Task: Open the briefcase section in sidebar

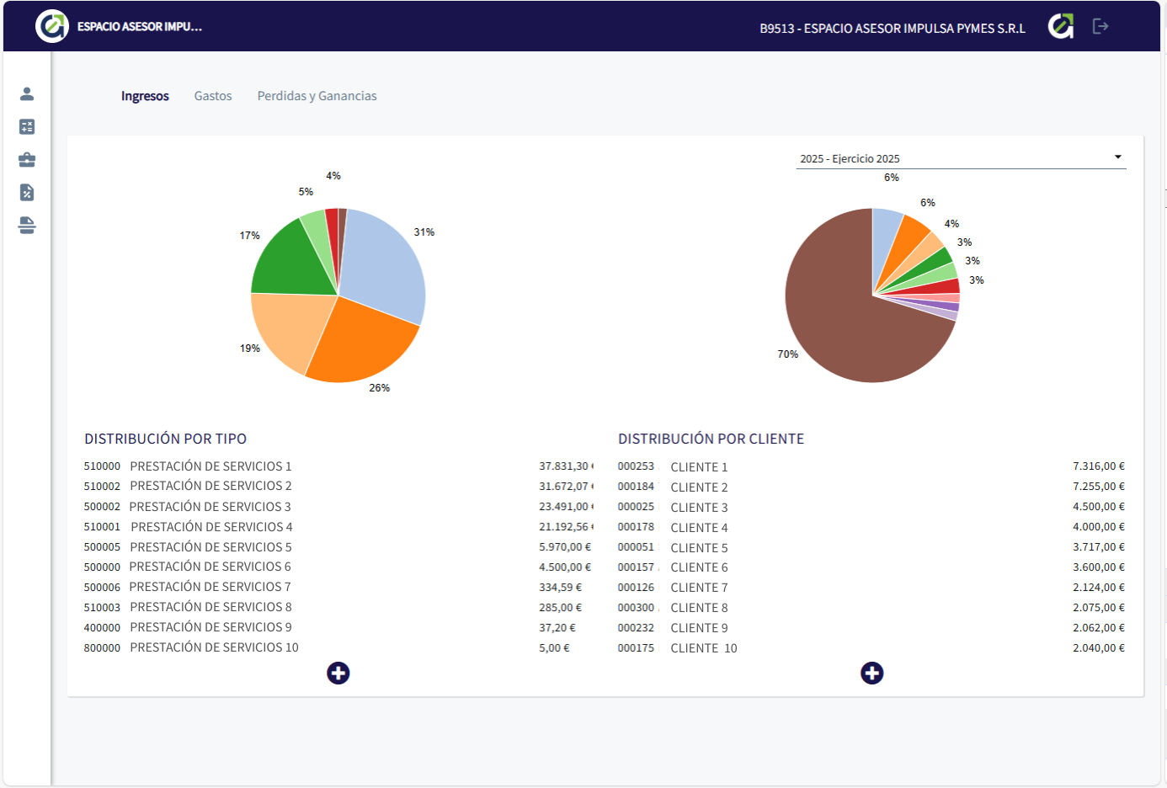Action: (27, 159)
